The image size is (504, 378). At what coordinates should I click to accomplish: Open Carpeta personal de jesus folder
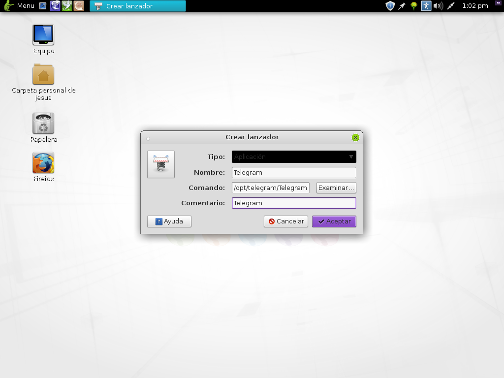click(x=43, y=75)
